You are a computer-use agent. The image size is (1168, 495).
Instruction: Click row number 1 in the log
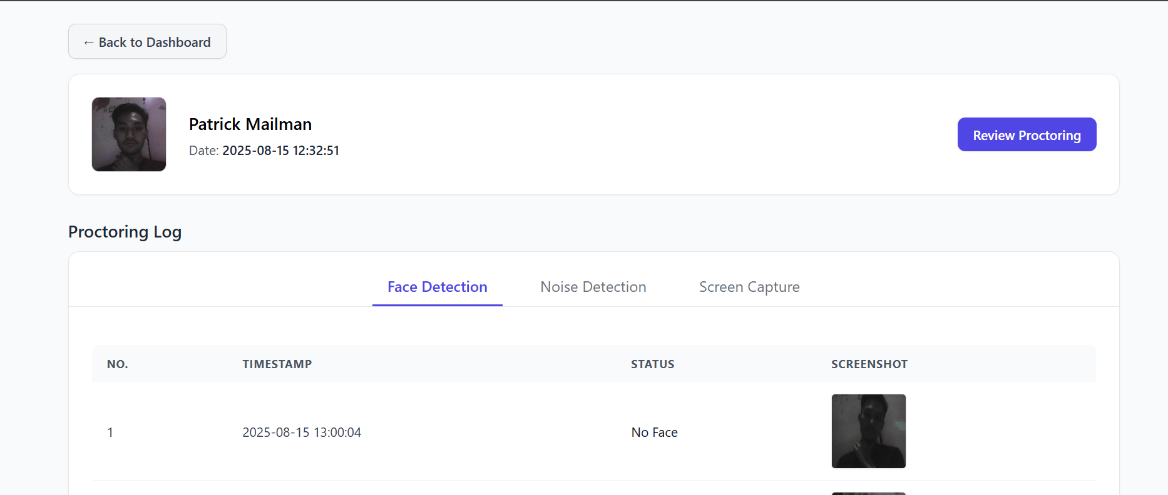point(110,432)
